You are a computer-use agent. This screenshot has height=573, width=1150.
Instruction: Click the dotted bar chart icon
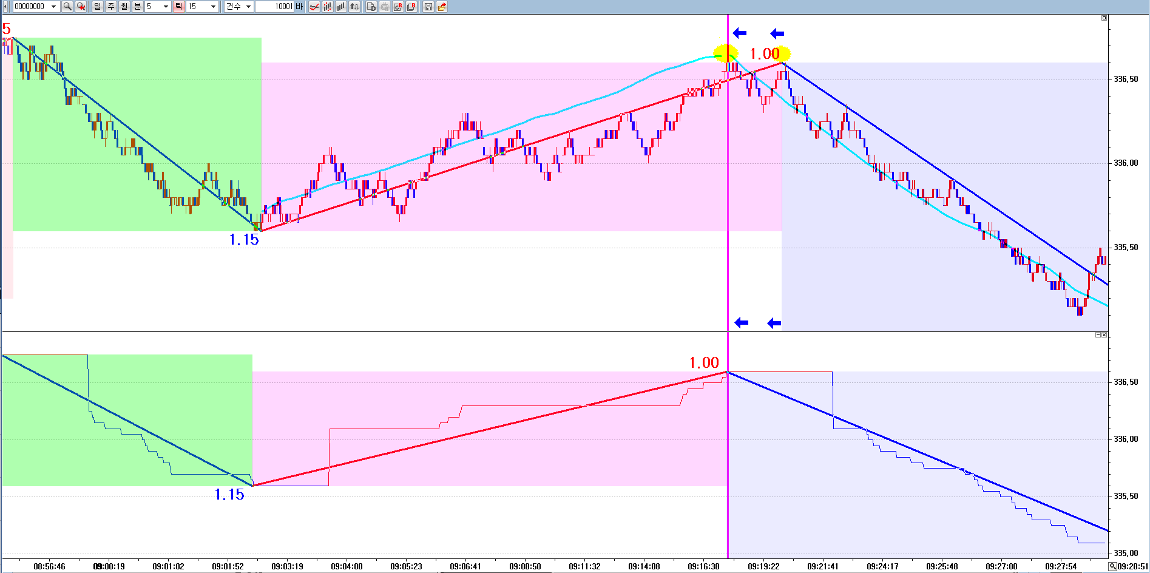coord(328,7)
